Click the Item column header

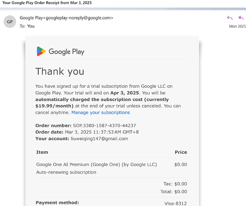click(42, 152)
